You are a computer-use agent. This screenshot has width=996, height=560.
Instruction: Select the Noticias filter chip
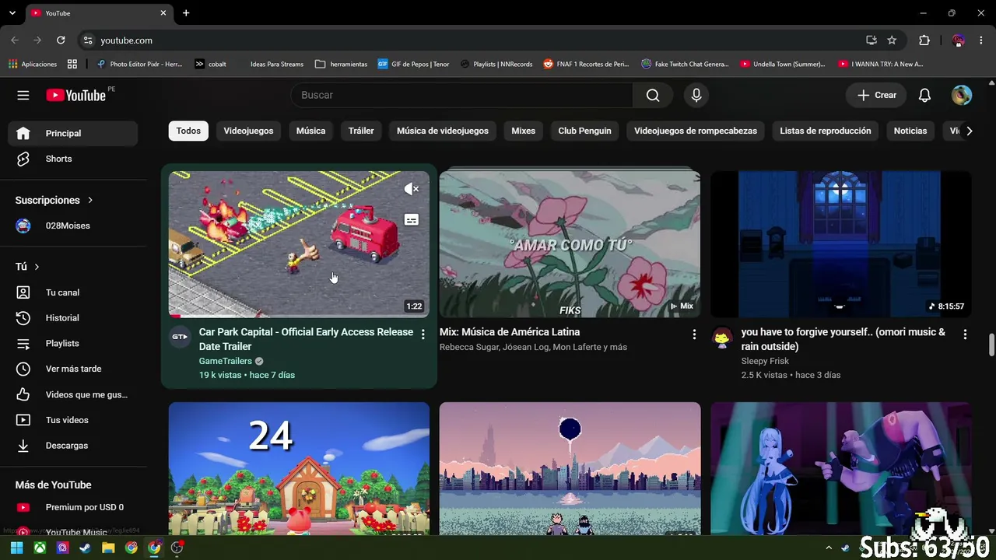coord(910,131)
